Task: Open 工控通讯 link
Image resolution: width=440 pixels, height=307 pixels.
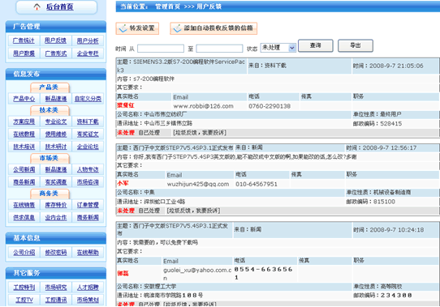Action: pos(56,300)
